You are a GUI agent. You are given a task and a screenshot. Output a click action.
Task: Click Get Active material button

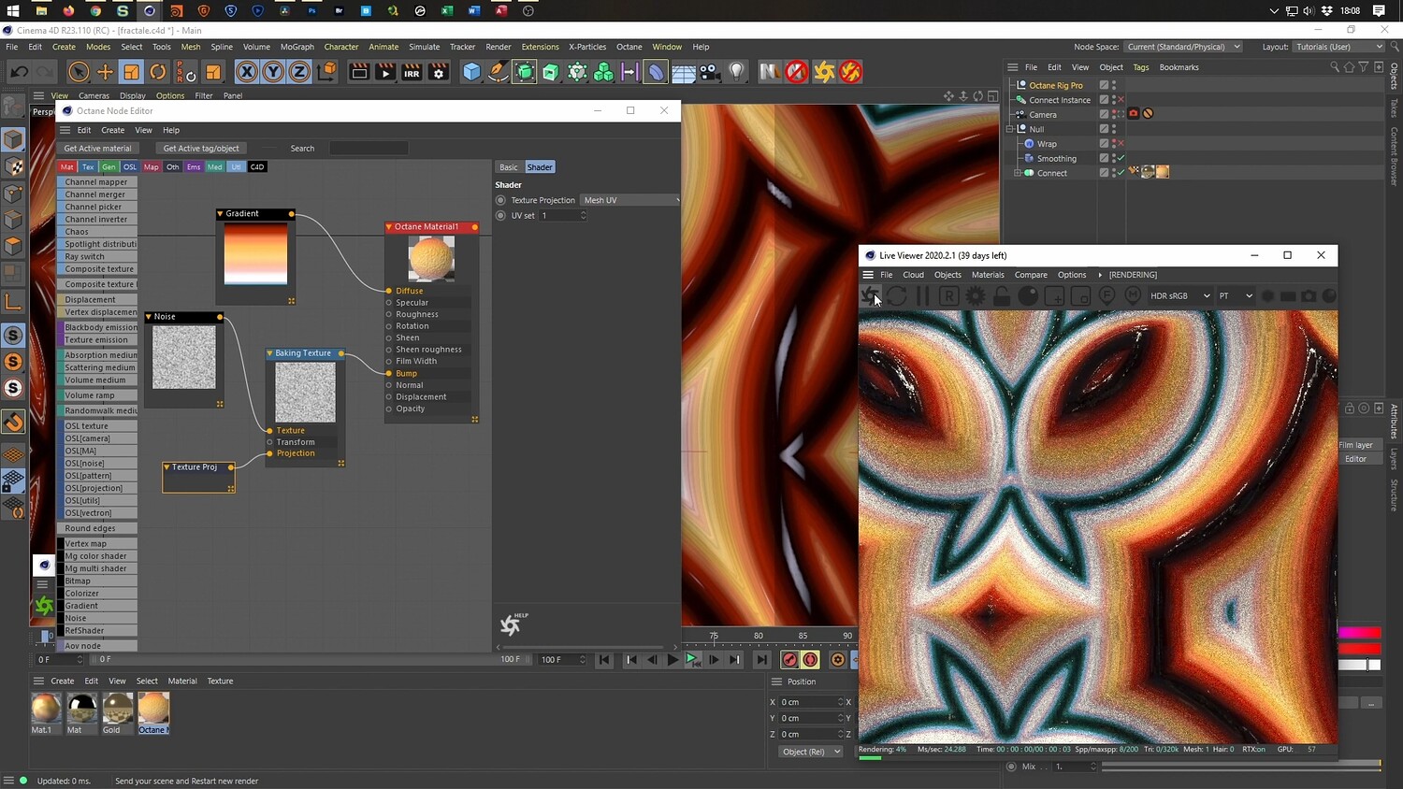(97, 149)
